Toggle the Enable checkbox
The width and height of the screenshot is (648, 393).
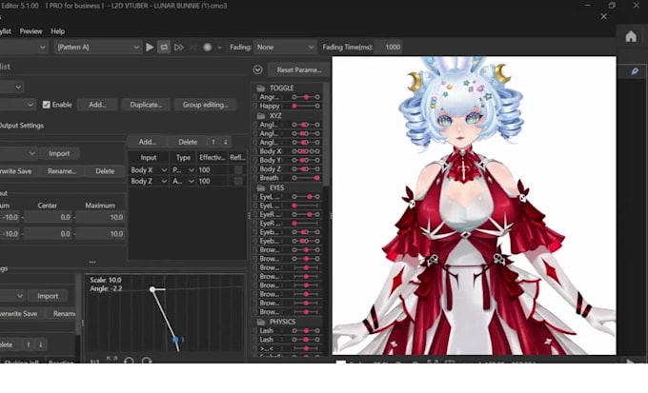(x=47, y=105)
